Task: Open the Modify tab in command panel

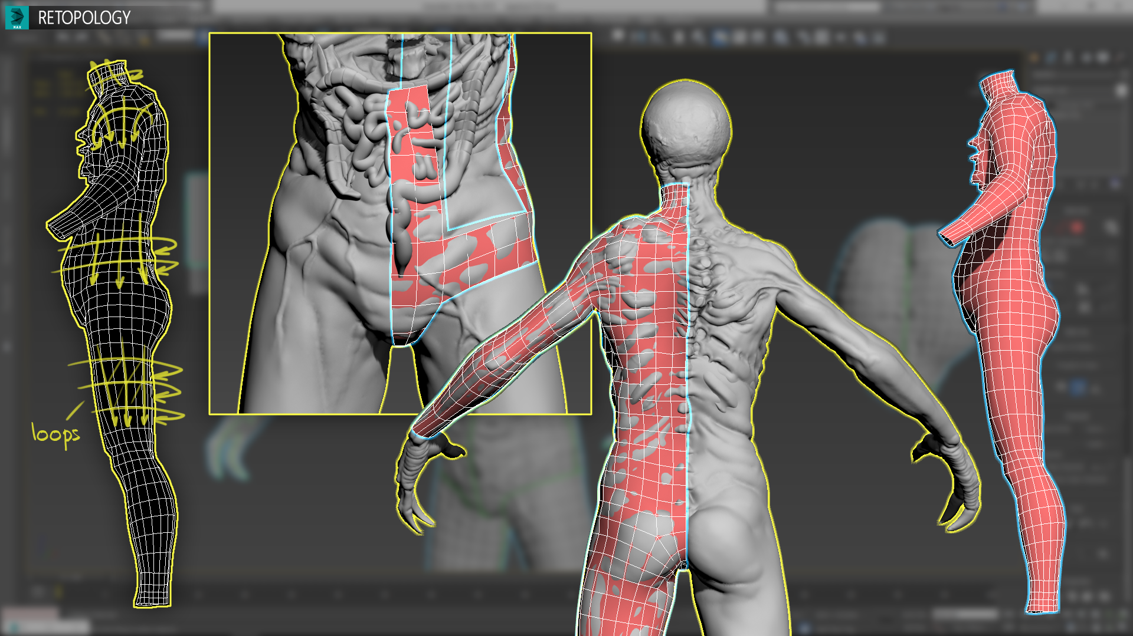Action: tap(1051, 57)
